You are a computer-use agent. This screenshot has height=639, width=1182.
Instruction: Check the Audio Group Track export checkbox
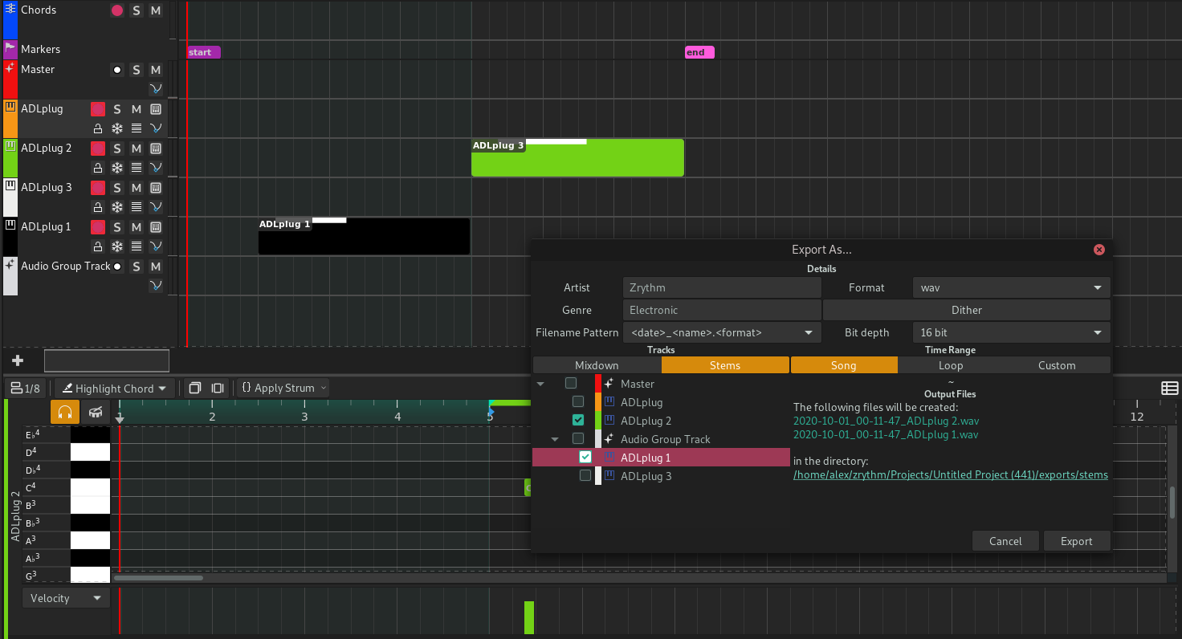click(578, 438)
